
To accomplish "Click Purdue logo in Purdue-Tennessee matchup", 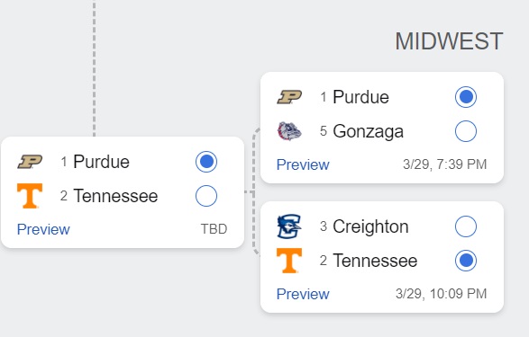I will 30,162.
